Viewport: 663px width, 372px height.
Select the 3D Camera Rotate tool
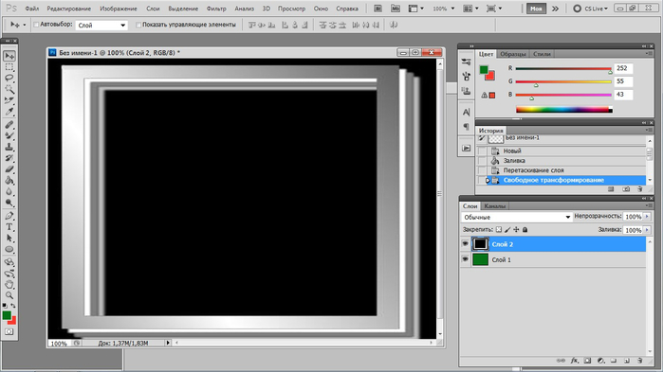coord(9,274)
